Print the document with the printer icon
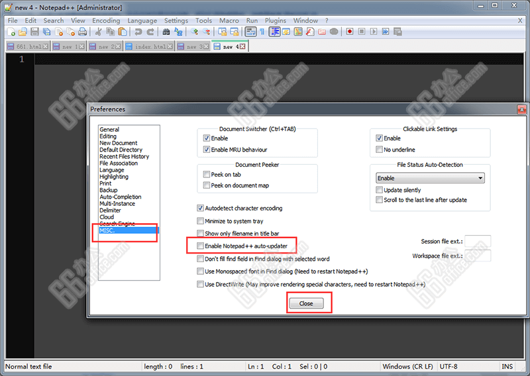530x376 pixels. click(82, 32)
